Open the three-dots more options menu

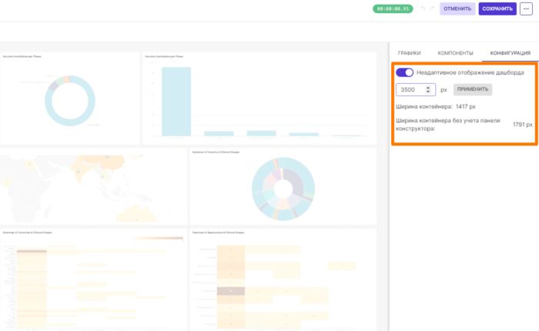[x=526, y=9]
